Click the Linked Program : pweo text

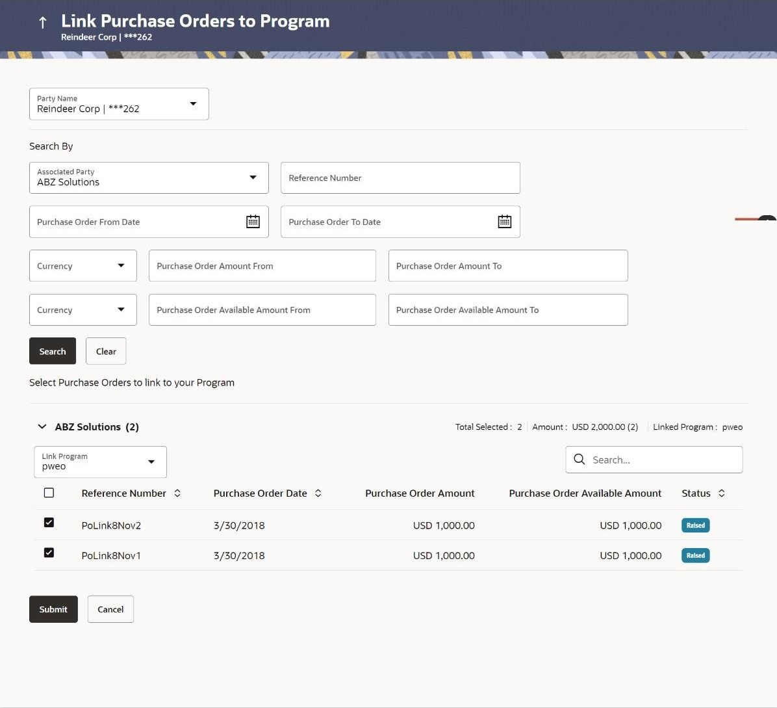698,427
